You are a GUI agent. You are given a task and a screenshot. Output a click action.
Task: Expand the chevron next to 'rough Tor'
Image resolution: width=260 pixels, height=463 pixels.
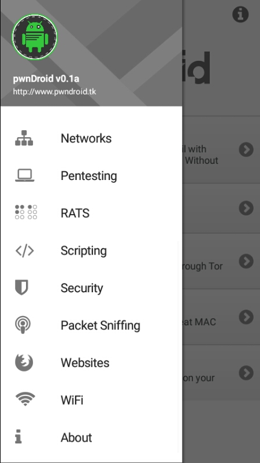[246, 261]
